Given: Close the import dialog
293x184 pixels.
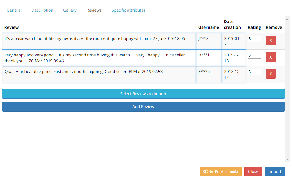Looking at the screenshot, I should tap(253, 171).
